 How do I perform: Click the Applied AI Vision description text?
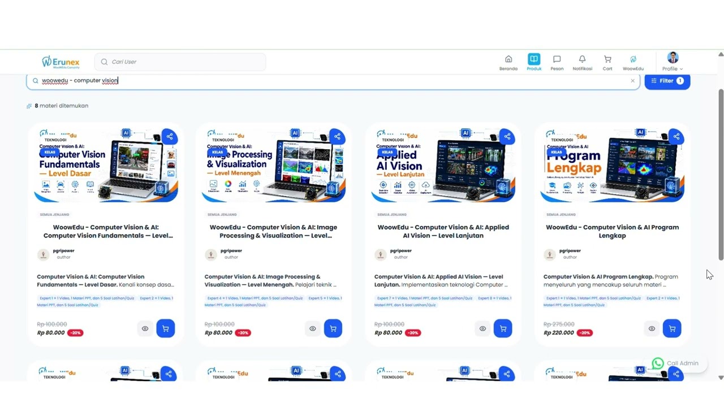click(x=441, y=281)
